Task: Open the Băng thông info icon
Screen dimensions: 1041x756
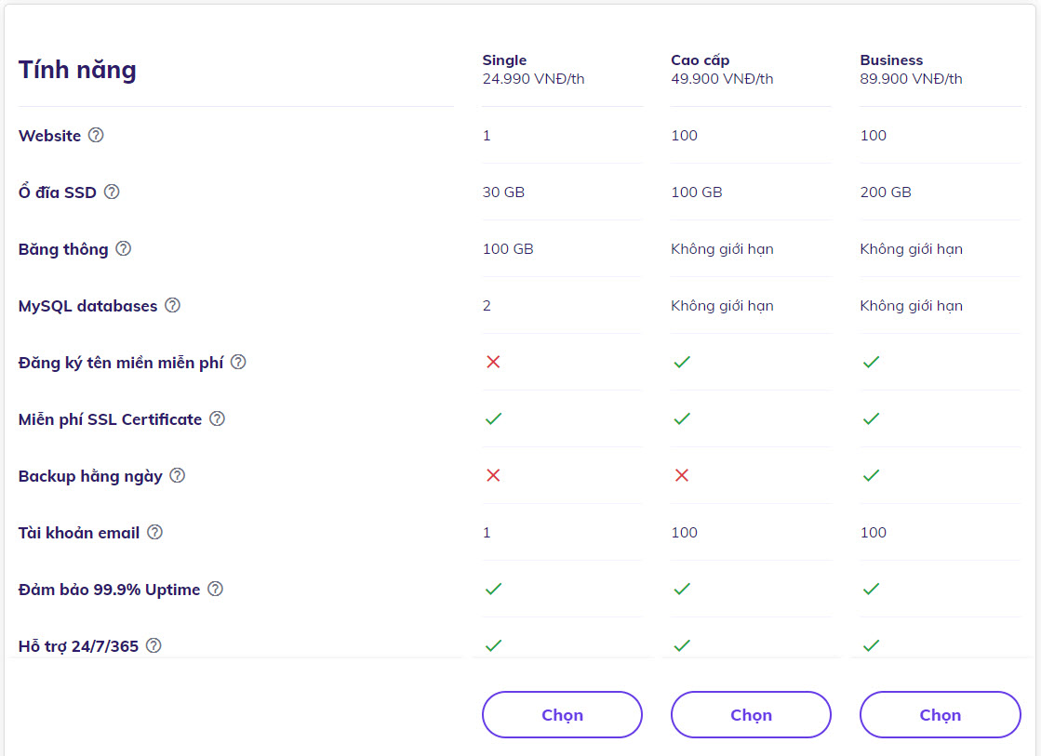Action: tap(126, 249)
